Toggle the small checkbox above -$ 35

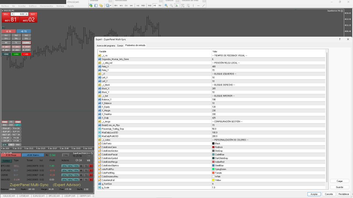coord(3,28)
